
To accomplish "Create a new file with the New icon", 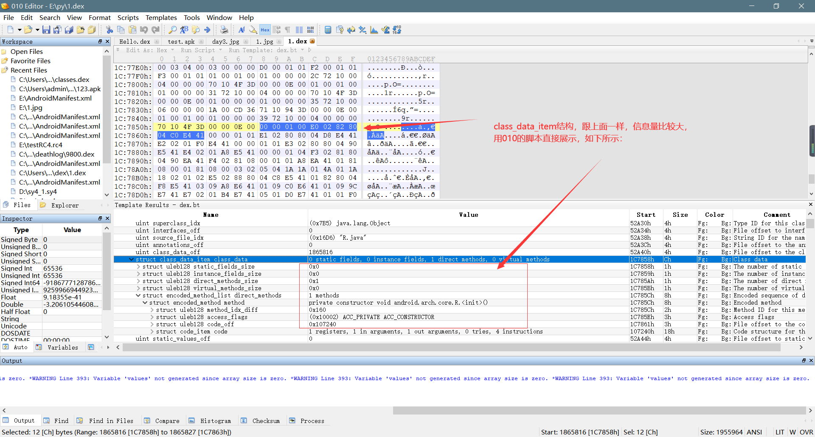I will click(x=10, y=30).
